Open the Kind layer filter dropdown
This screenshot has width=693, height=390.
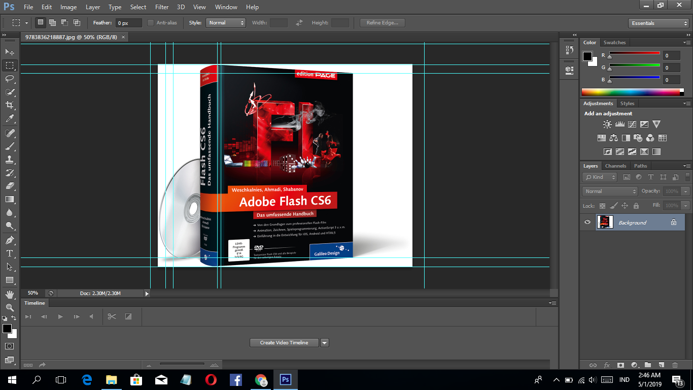click(600, 177)
